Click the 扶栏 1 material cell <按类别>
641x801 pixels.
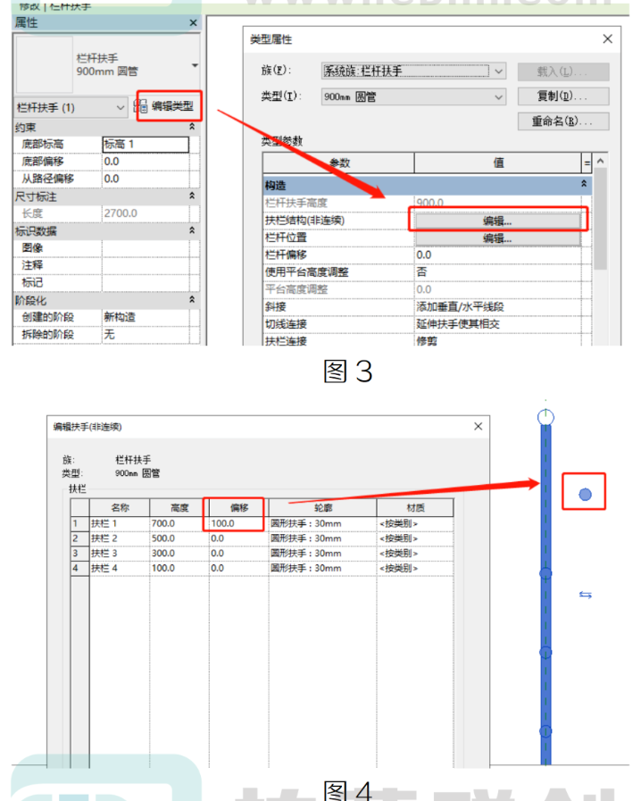415,523
